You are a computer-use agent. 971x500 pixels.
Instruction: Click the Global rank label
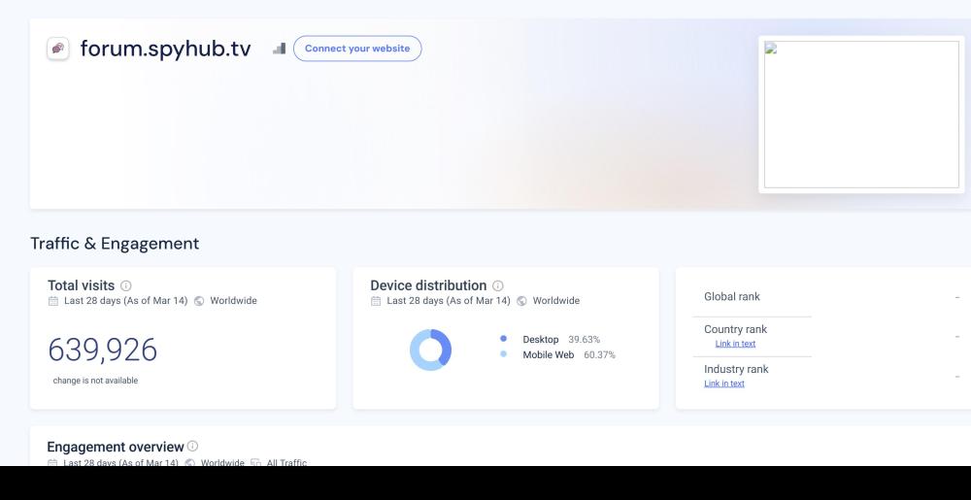click(x=731, y=296)
